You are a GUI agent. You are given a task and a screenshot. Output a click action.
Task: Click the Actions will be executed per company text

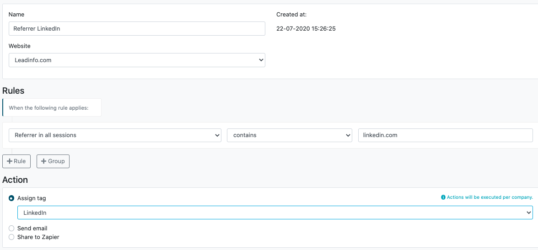(x=490, y=197)
